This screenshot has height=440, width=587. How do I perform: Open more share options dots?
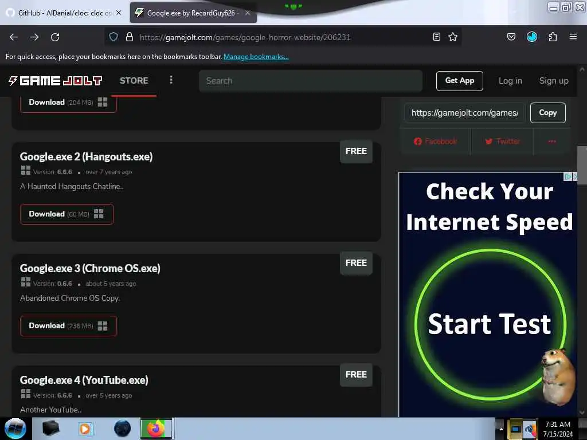coord(552,142)
